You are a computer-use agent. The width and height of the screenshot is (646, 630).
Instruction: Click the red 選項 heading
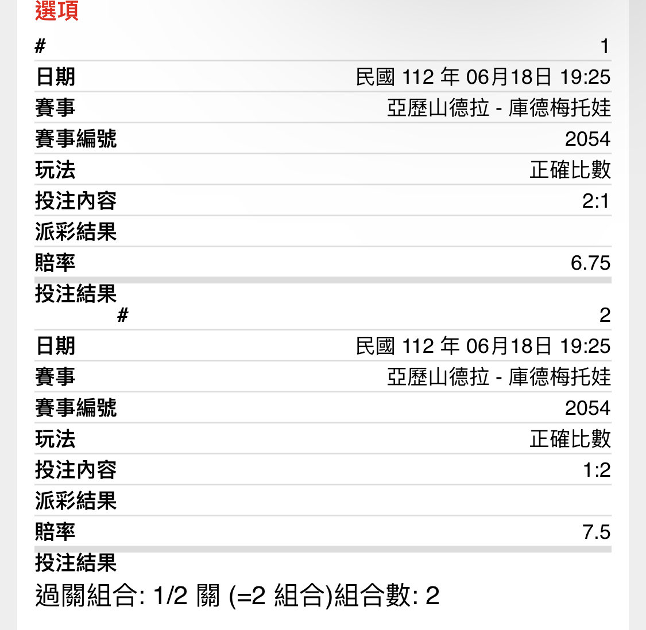tap(56, 10)
